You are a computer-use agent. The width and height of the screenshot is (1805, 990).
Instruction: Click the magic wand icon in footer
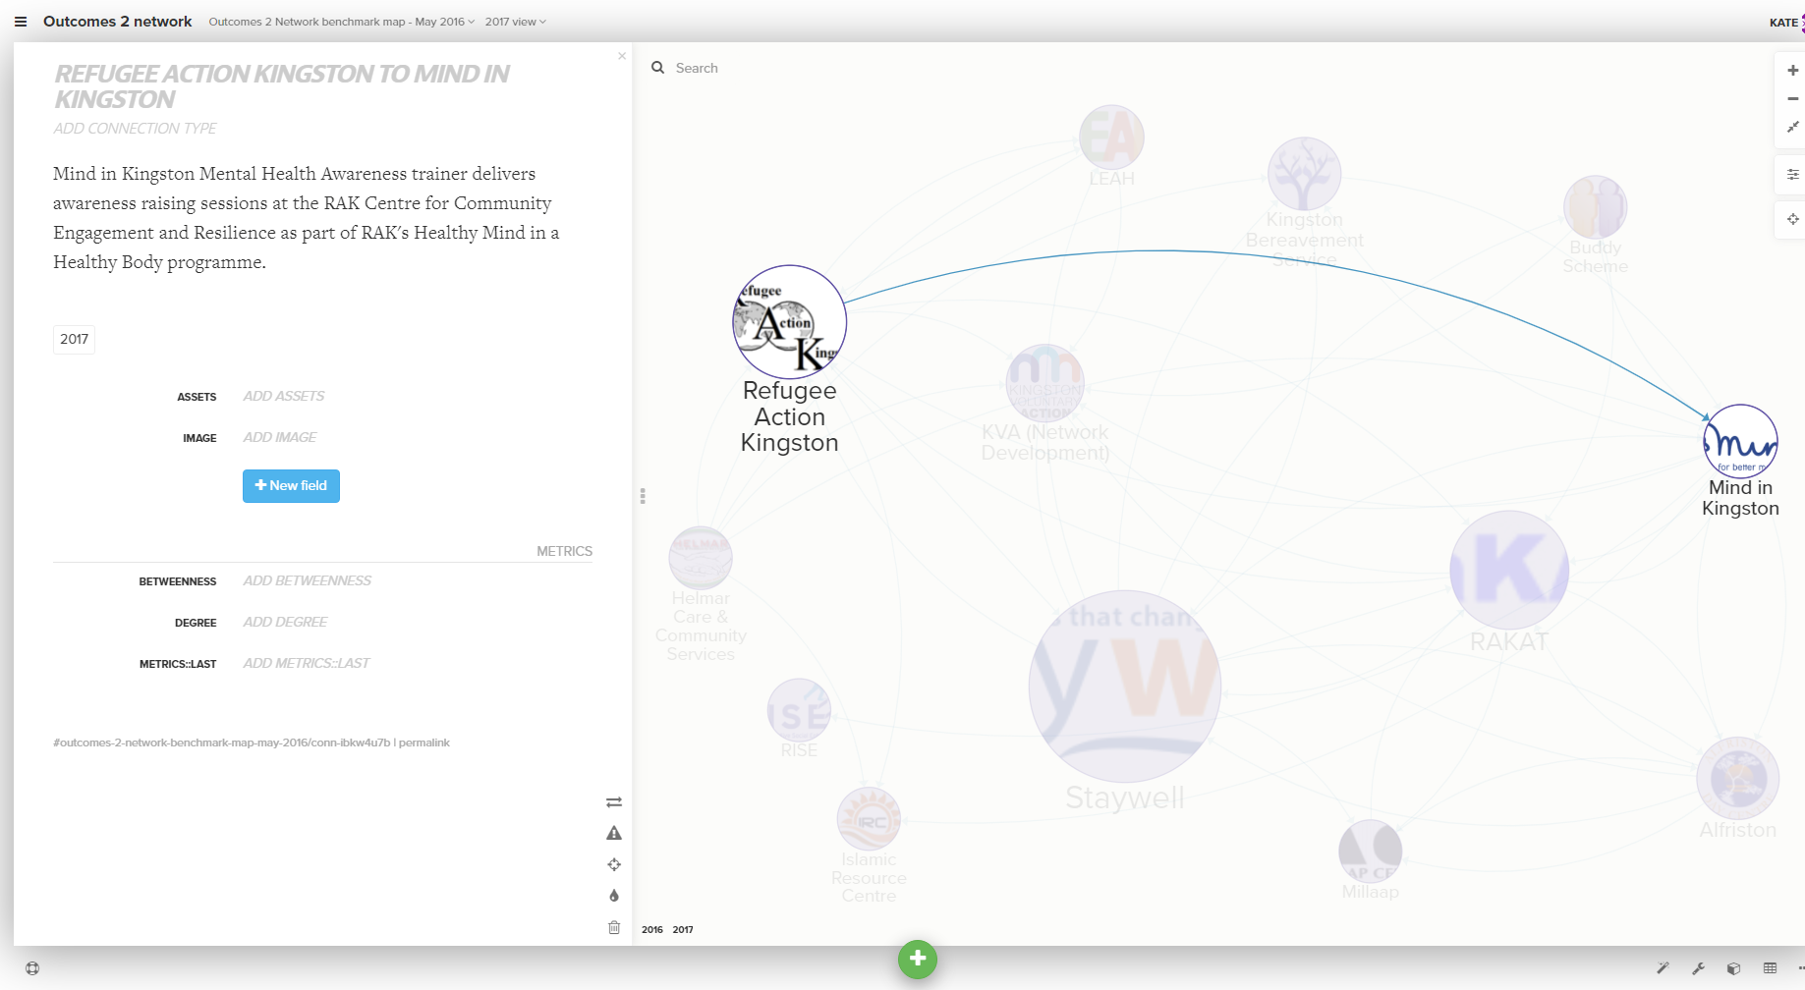(x=1663, y=968)
